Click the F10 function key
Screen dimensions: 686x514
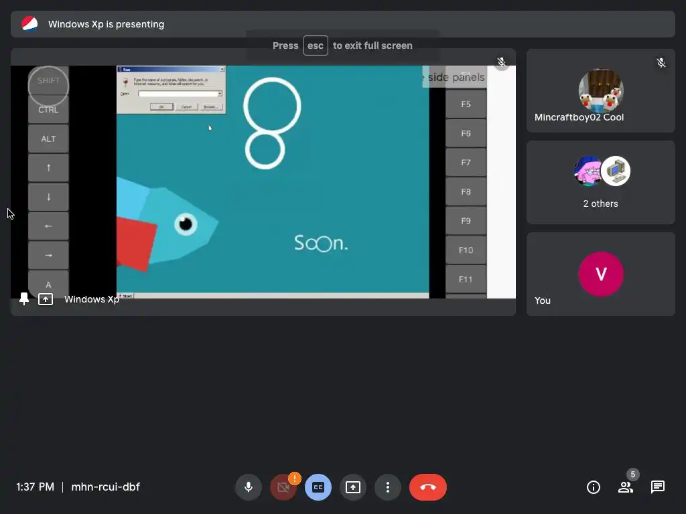466,250
